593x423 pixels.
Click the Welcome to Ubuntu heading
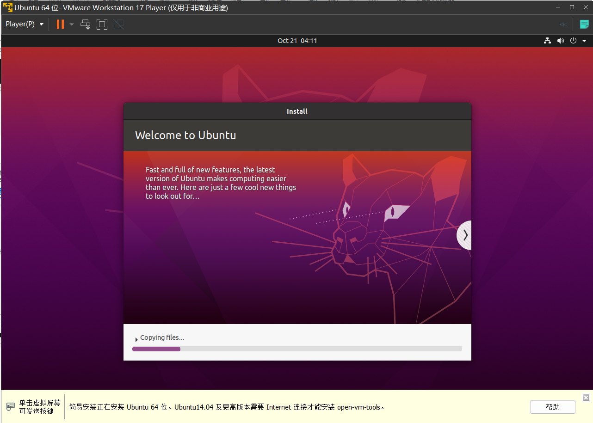[185, 135]
